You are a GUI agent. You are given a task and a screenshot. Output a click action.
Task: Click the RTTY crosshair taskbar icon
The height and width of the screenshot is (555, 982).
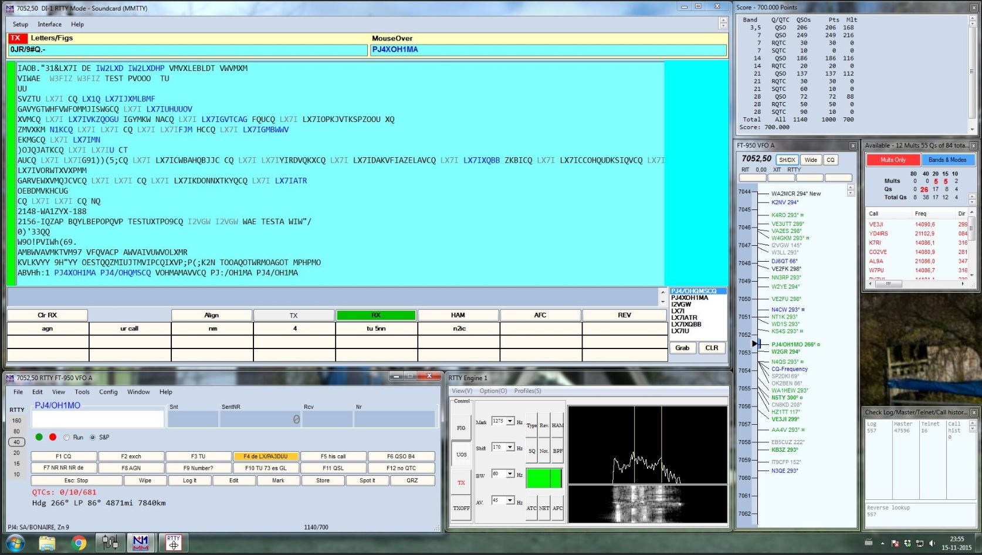pyautogui.click(x=173, y=543)
